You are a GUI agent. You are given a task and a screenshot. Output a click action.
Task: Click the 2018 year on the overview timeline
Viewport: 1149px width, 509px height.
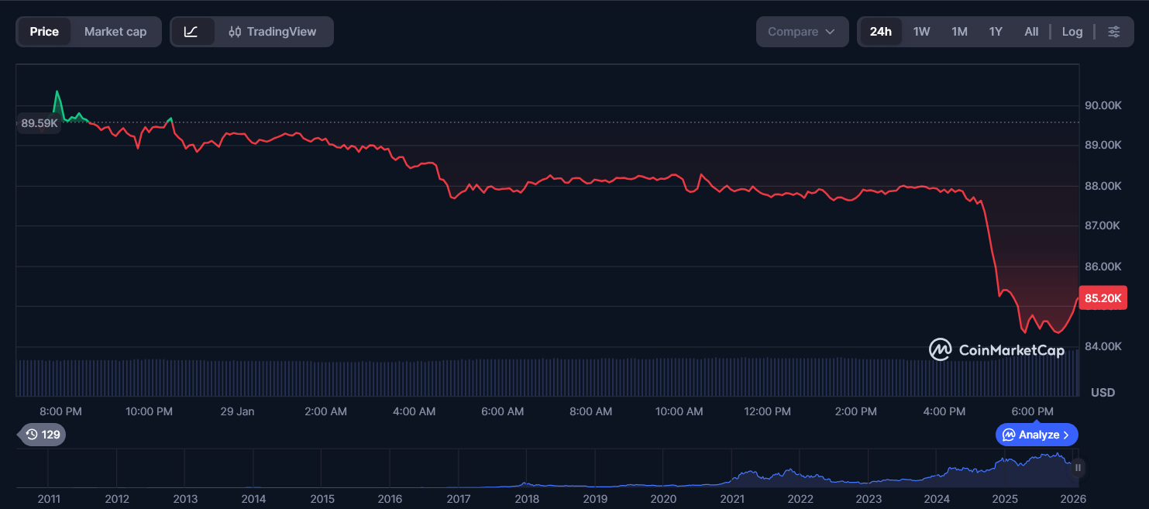[x=527, y=499]
